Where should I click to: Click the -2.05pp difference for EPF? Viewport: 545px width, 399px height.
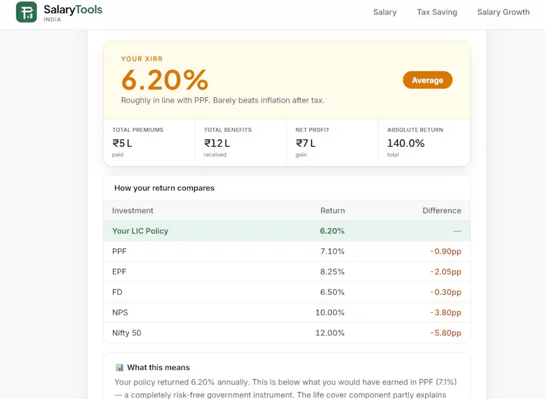(x=446, y=272)
